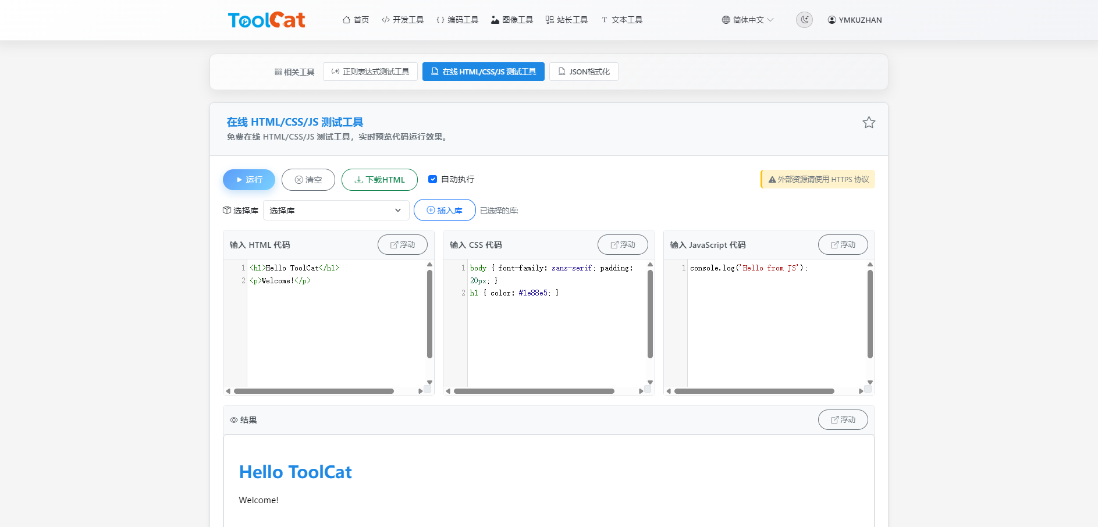Navigate to 首页 home page
The width and height of the screenshot is (1098, 527).
[356, 19]
